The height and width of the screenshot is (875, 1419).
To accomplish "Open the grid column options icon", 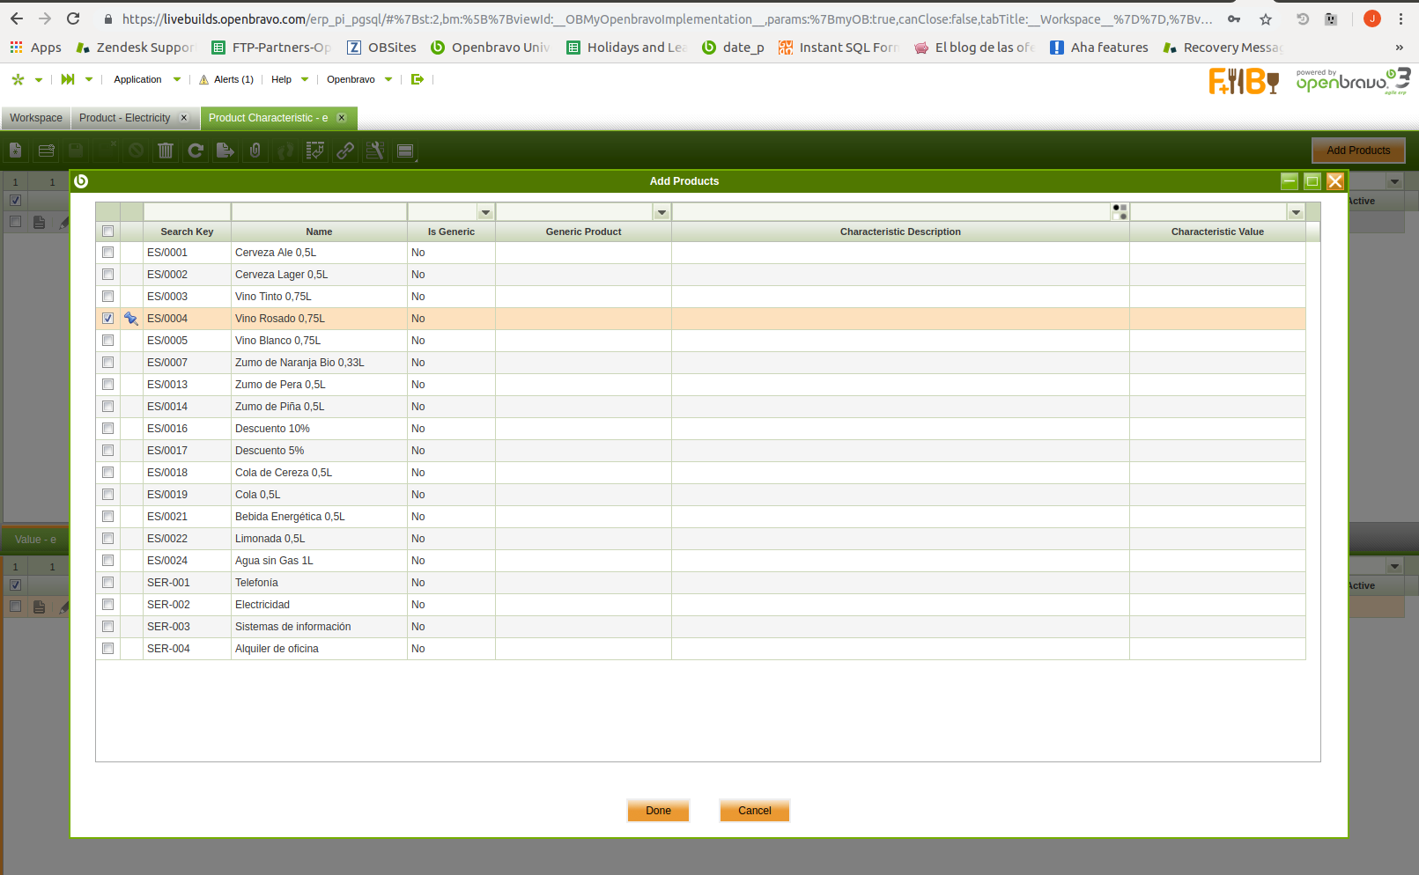I will (1120, 212).
